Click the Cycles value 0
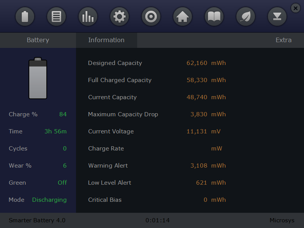 click(x=65, y=149)
